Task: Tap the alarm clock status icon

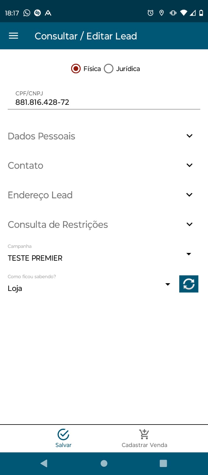Action: [x=151, y=13]
